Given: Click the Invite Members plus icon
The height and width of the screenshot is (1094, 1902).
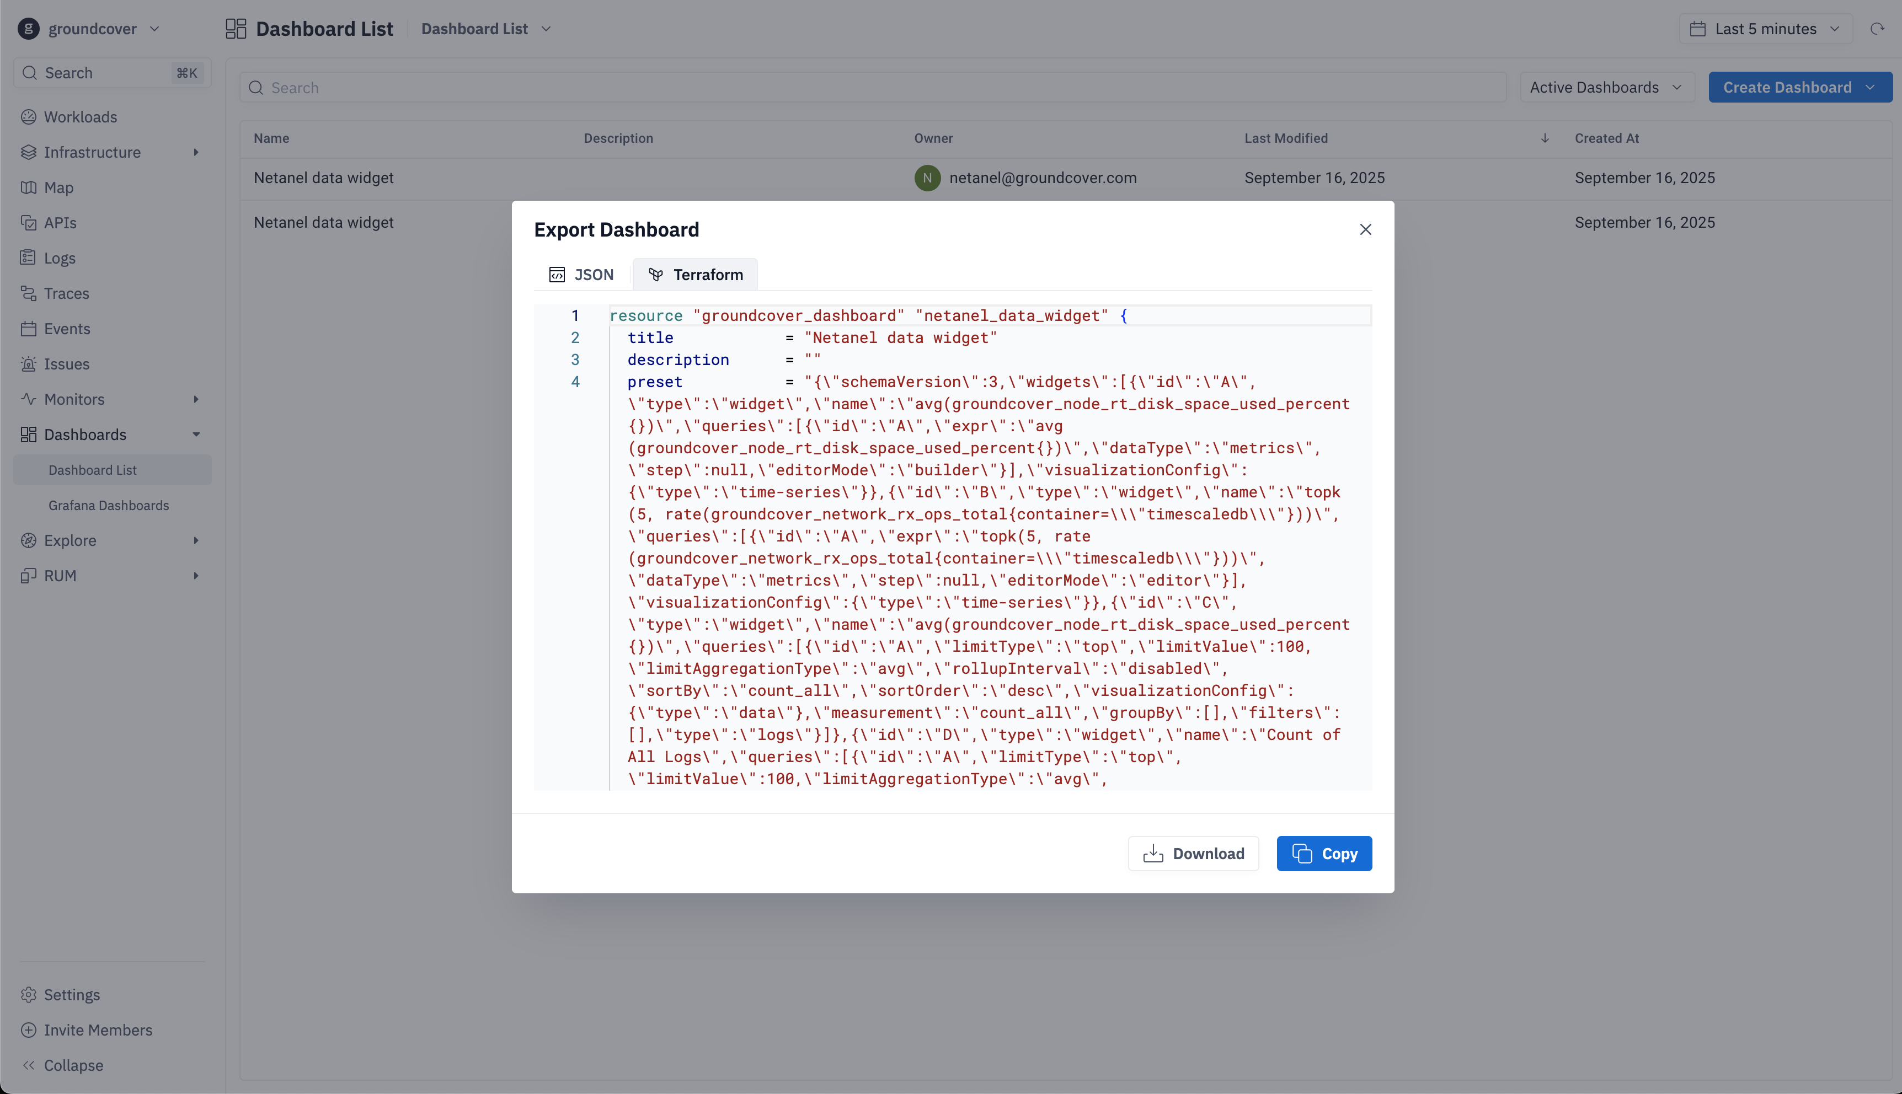Looking at the screenshot, I should (29, 1030).
